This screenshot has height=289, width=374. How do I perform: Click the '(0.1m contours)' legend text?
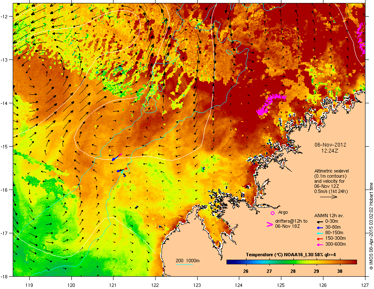coord(330,176)
